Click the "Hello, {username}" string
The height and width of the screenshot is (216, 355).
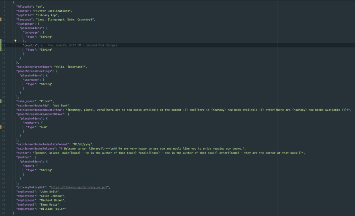click(x=70, y=67)
